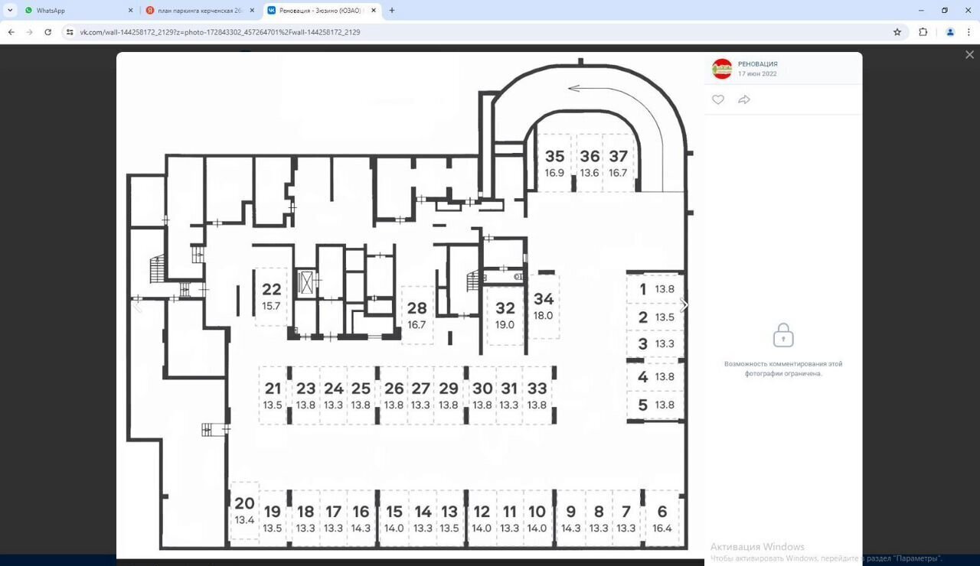The image size is (980, 566).
Task: Click the vk.com address bar URL
Action: 220,32
